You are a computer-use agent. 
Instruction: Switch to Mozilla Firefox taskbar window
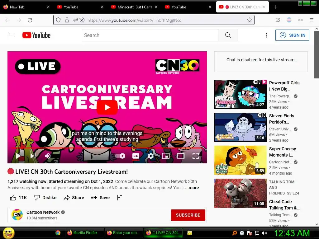point(84,233)
